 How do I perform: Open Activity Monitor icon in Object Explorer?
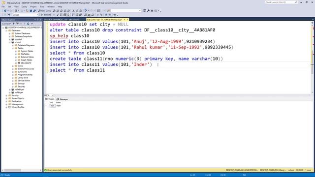(x=31, y=24)
